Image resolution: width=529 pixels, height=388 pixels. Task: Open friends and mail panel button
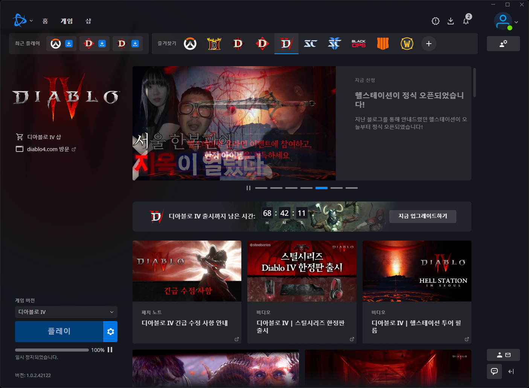[503, 355]
